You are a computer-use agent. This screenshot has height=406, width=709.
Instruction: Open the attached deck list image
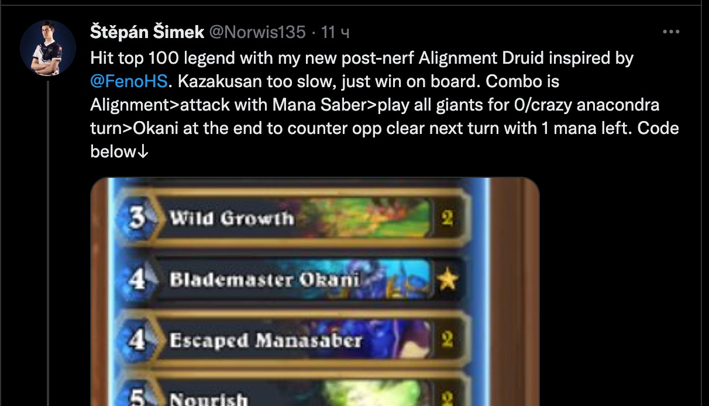pyautogui.click(x=315, y=292)
